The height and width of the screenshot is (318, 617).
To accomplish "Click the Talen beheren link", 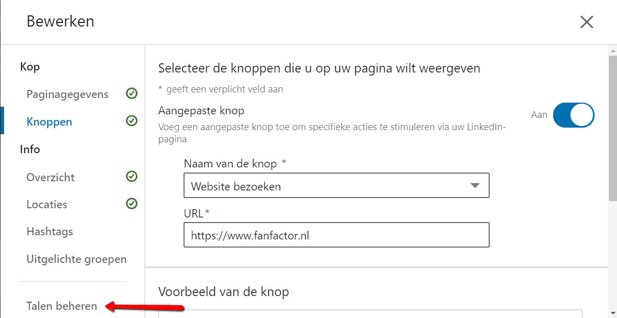I will (x=62, y=306).
